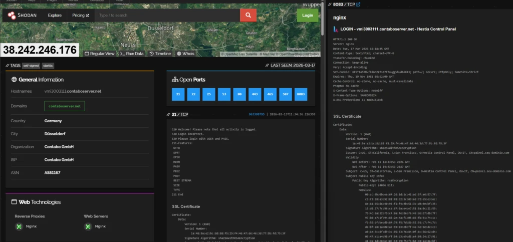This screenshot has height=242, width=513.
Task: Click the Hestia Control Panel favicon
Action: [x=336, y=29]
